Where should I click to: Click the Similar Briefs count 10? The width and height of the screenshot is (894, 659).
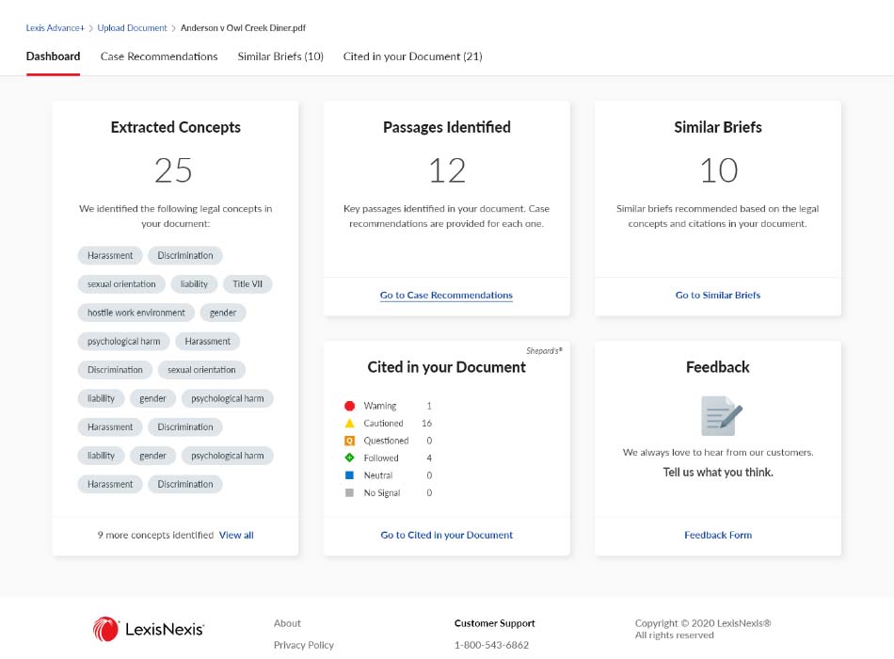pyautogui.click(x=718, y=170)
